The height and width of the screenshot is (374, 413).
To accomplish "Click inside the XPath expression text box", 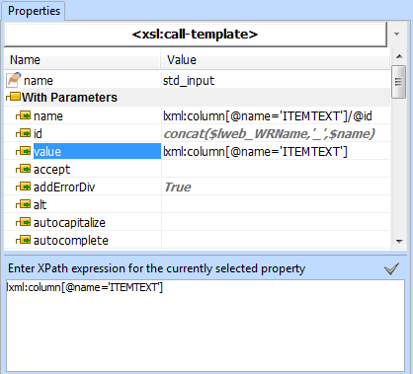I will [206, 326].
